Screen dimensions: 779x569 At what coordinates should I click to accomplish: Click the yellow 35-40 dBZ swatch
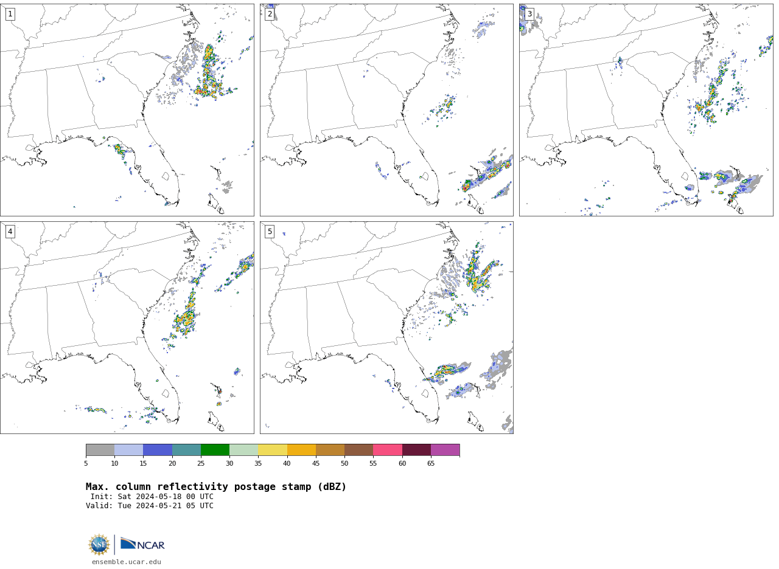pyautogui.click(x=273, y=450)
